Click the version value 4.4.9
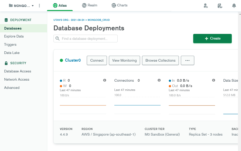The width and height of the screenshot is (241, 151). pos(64,135)
